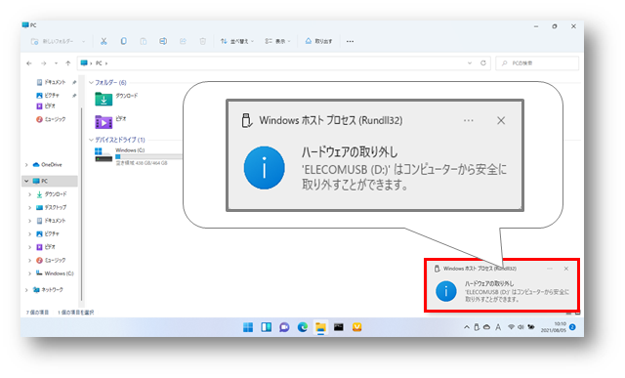Click the Cut scissors icon in toolbar
The width and height of the screenshot is (625, 378).
(104, 41)
